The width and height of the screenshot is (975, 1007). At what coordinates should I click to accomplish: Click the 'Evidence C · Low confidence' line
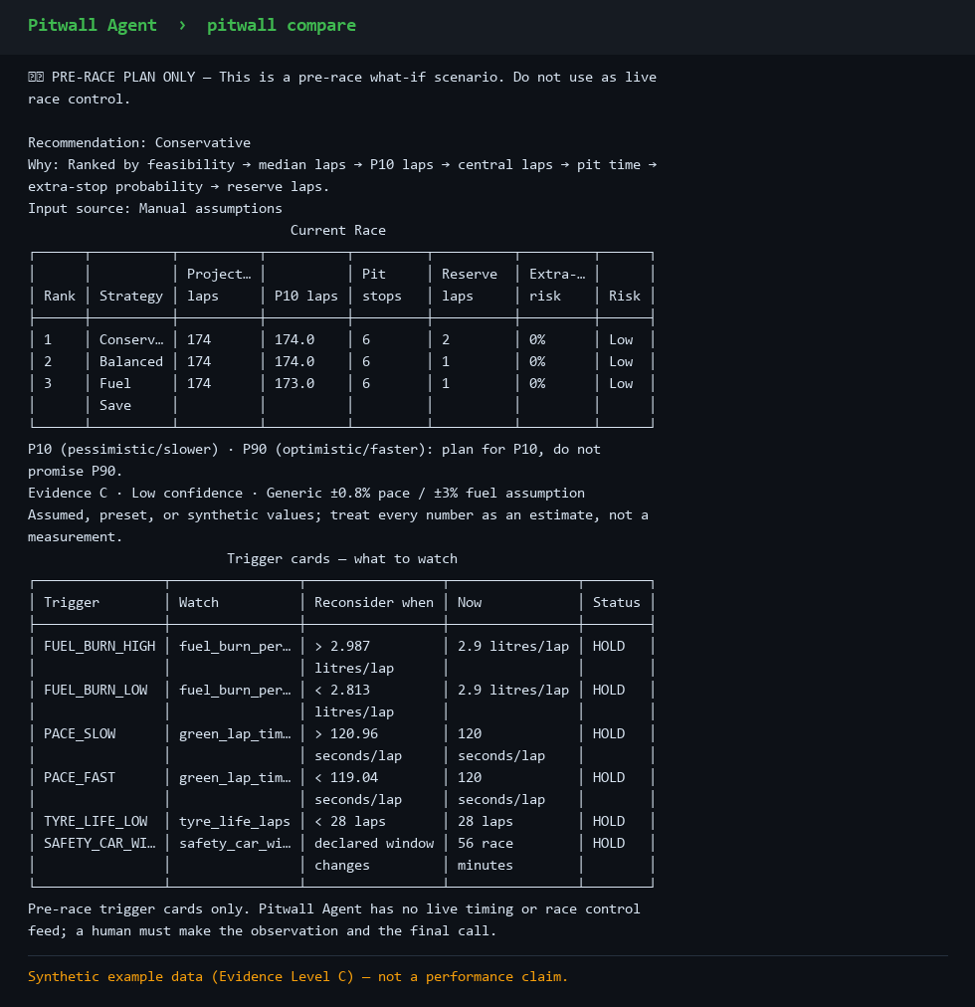tap(305, 493)
